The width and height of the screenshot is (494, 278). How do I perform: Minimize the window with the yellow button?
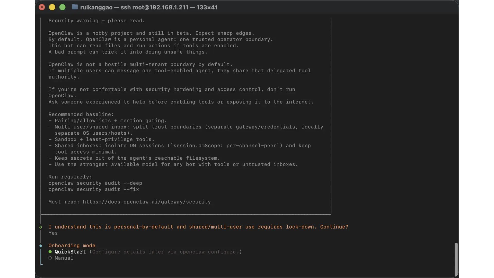(52, 7)
